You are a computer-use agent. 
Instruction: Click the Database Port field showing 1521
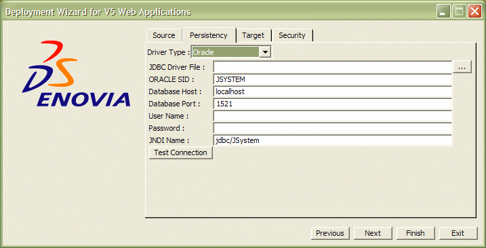(x=333, y=104)
